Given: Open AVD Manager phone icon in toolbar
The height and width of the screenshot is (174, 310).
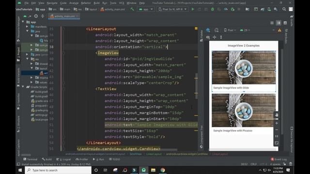Looking at the screenshot, I should [269, 9].
